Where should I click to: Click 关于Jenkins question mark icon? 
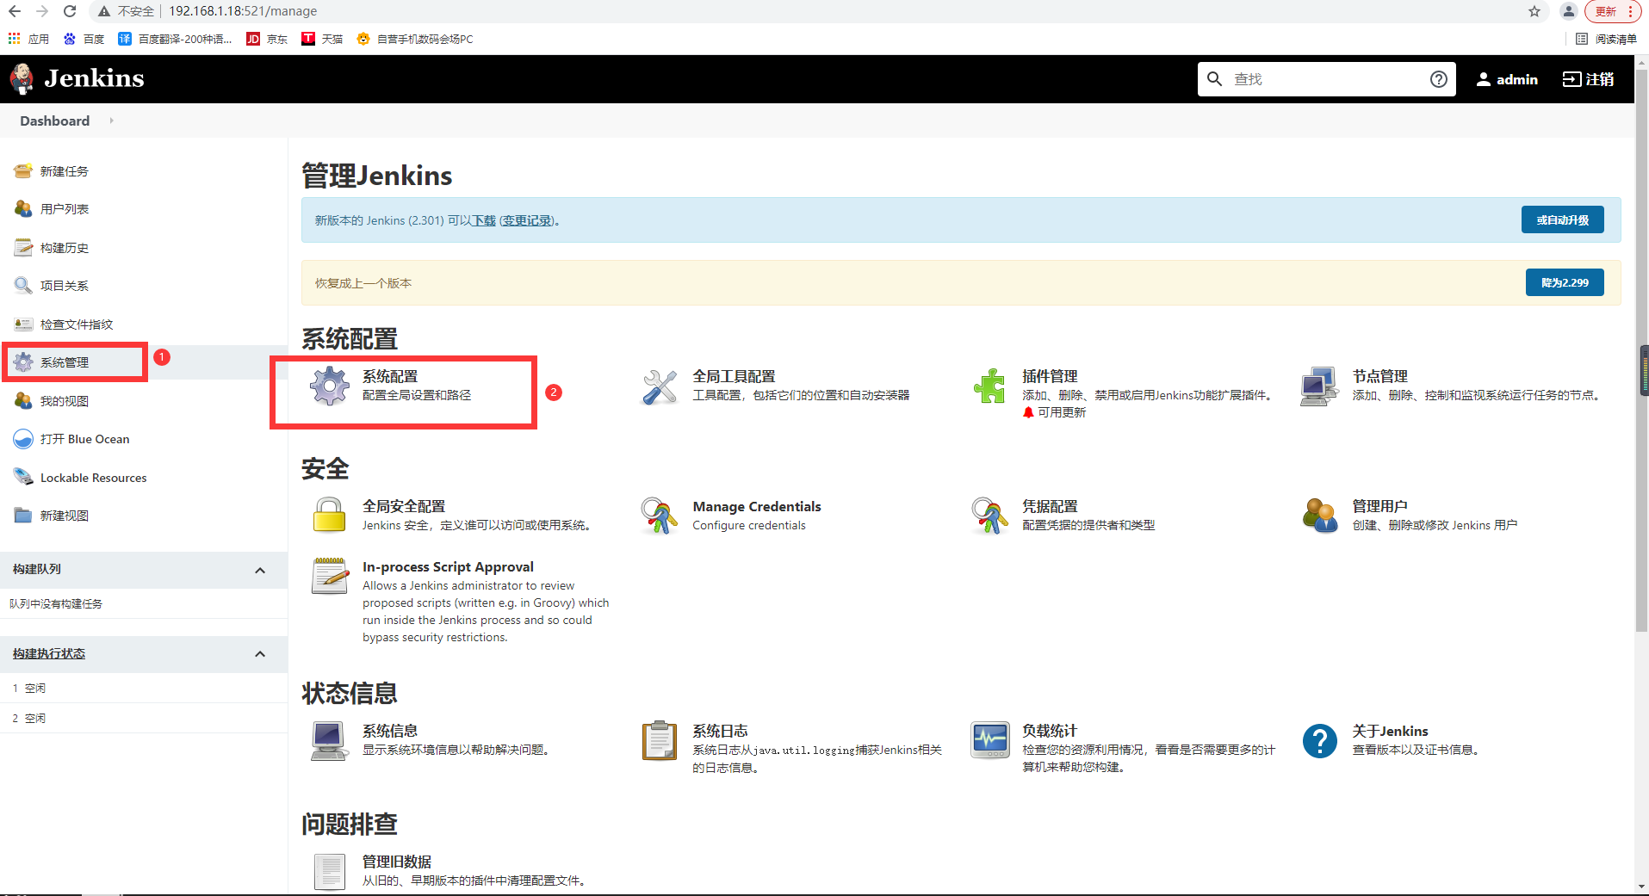(1319, 740)
